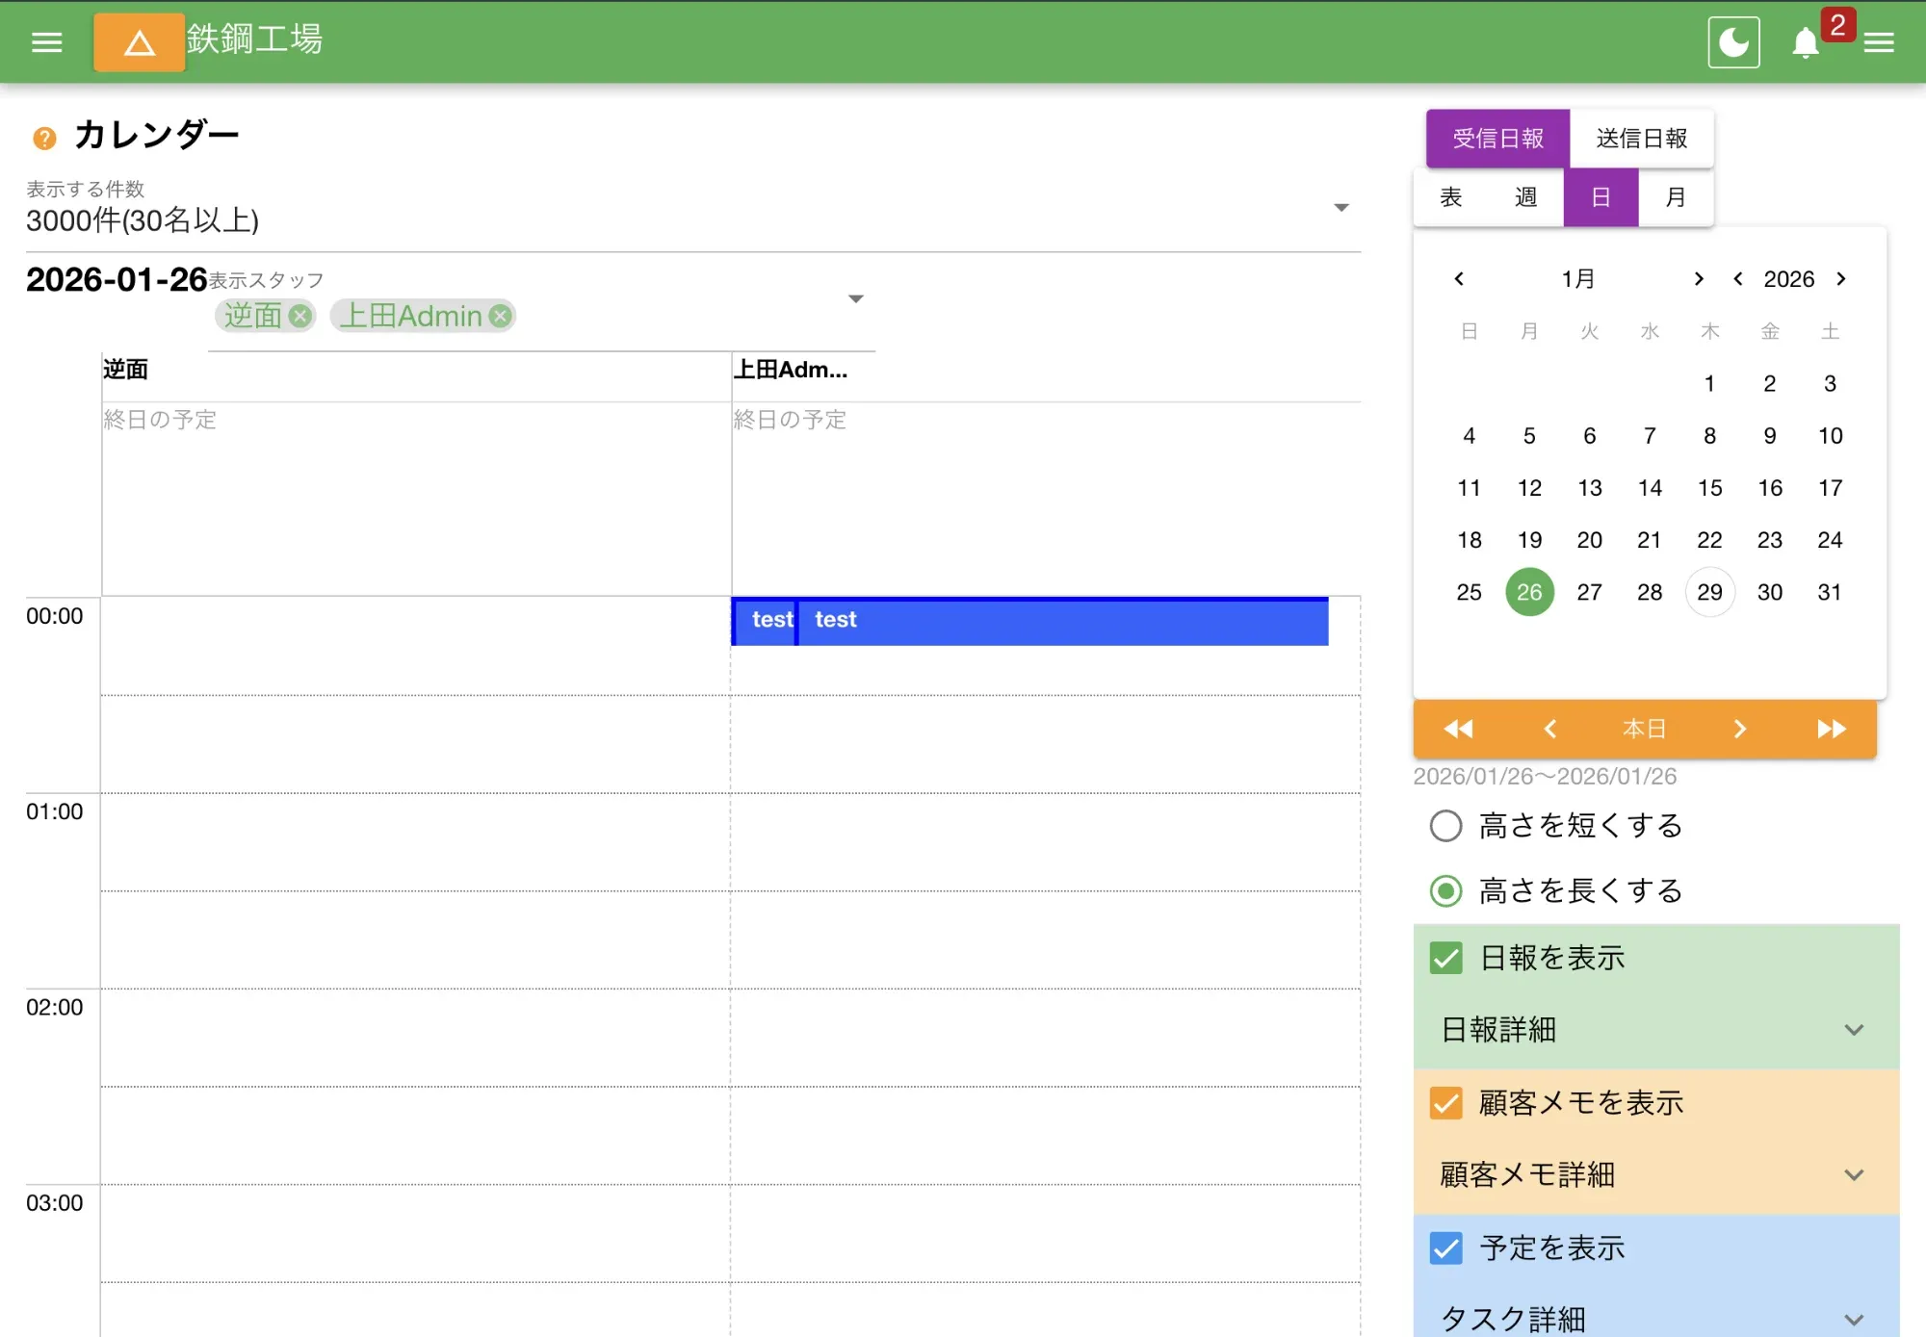
Task: Open the left hamburger navigation menu
Action: (46, 42)
